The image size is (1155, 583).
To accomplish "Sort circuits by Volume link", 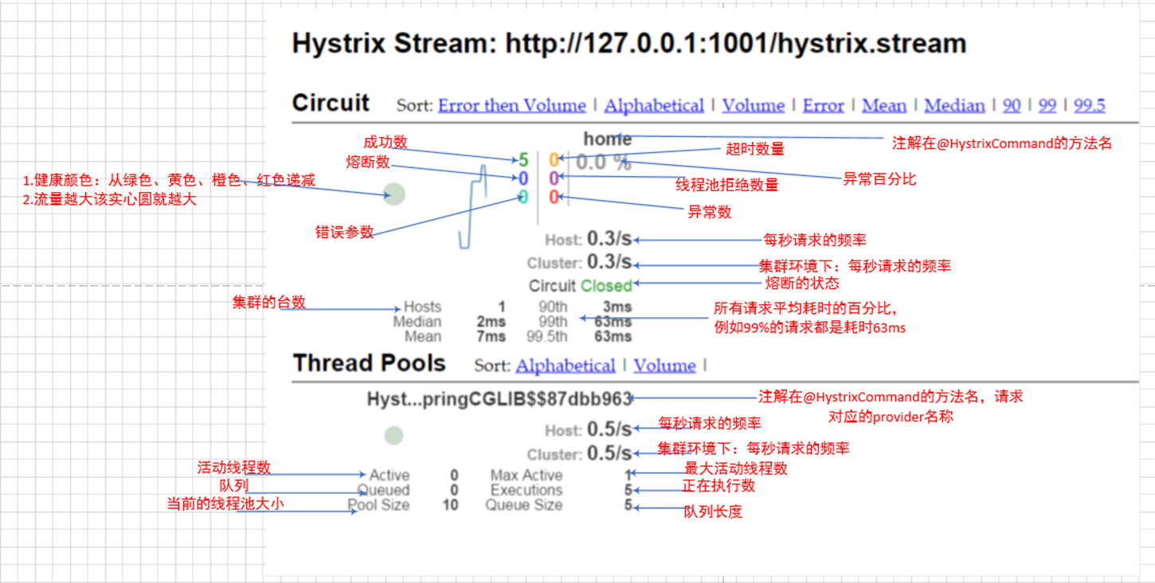I will pyautogui.click(x=753, y=106).
